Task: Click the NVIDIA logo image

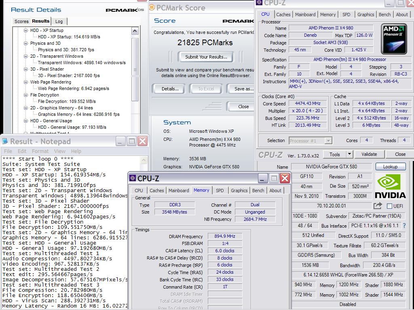Action: [x=390, y=186]
